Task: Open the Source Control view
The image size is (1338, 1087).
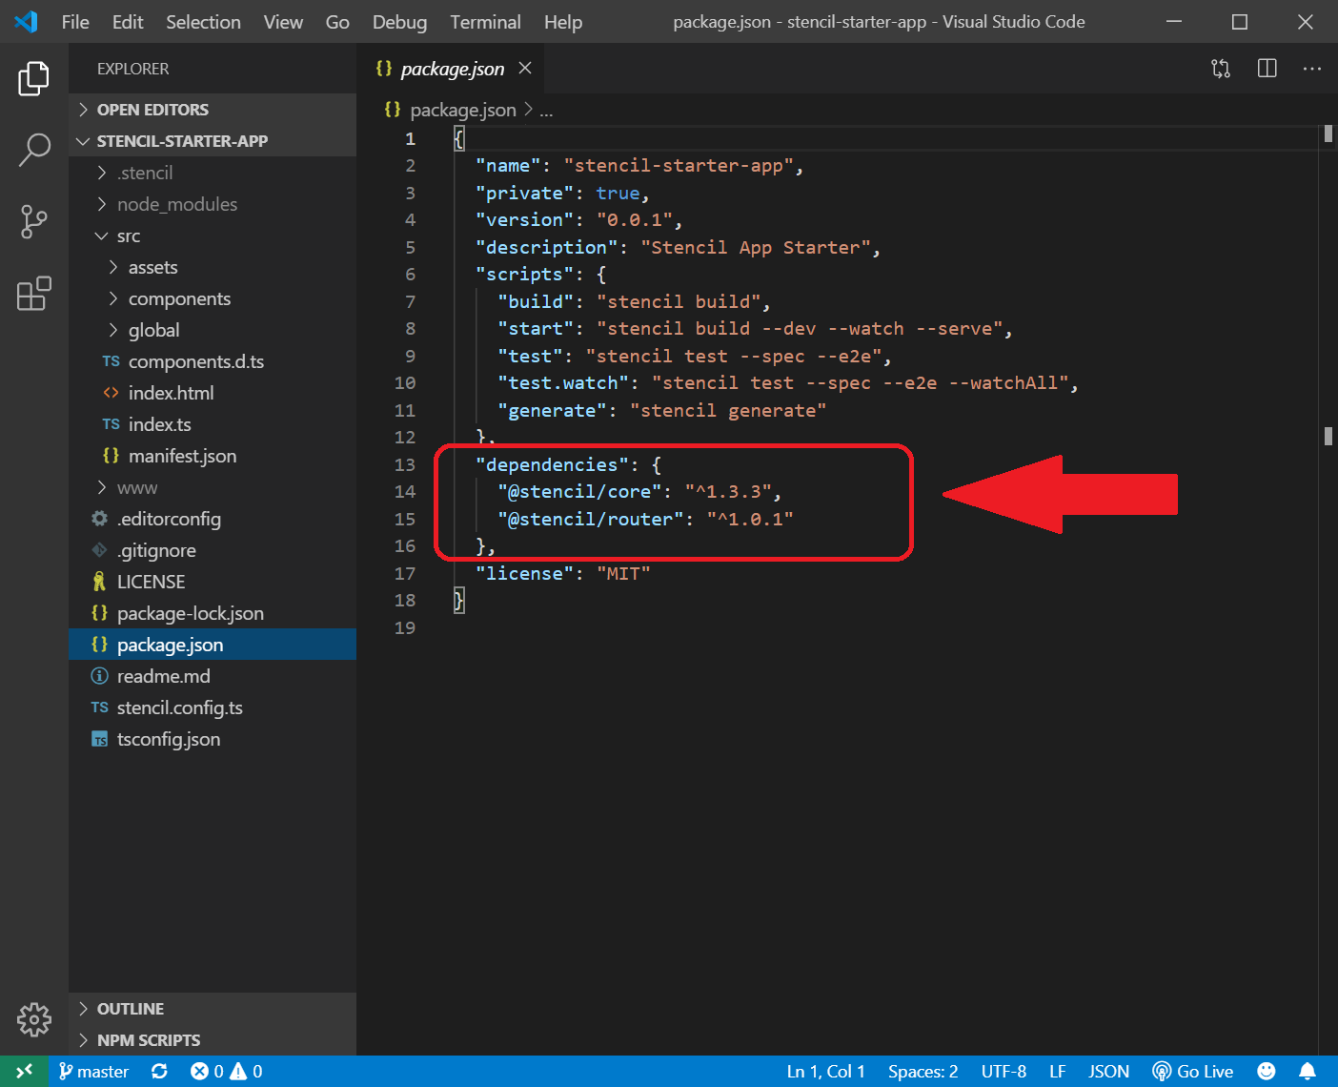Action: tap(33, 222)
